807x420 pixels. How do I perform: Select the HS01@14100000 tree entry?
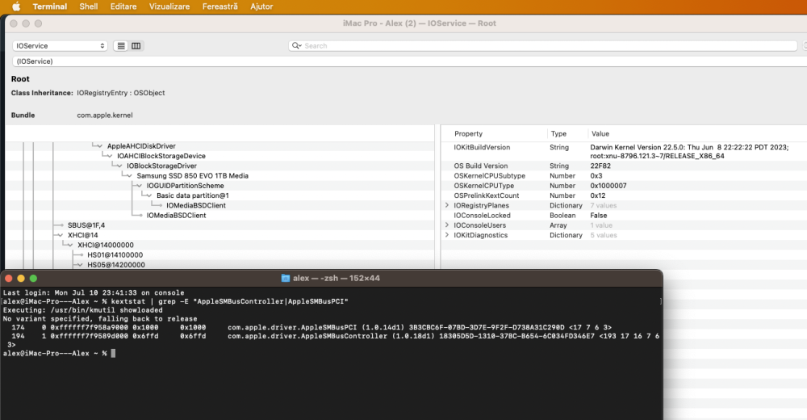pyautogui.click(x=115, y=255)
